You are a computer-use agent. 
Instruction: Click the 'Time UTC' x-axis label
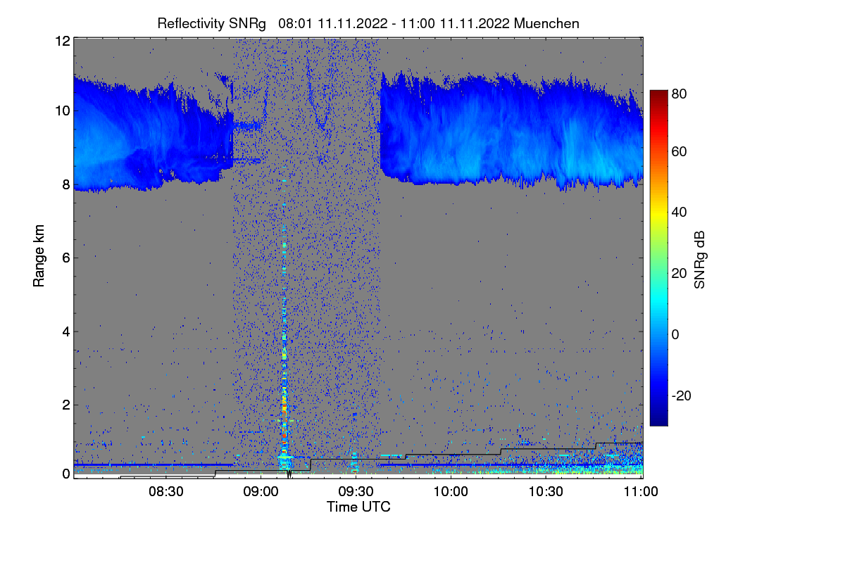click(x=358, y=507)
